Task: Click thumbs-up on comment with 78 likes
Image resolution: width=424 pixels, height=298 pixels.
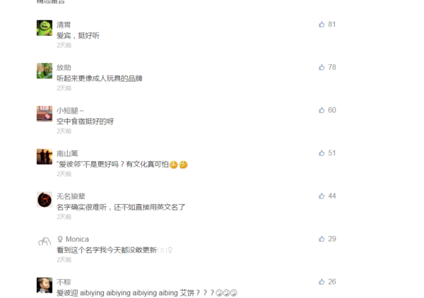Action: tap(322, 67)
